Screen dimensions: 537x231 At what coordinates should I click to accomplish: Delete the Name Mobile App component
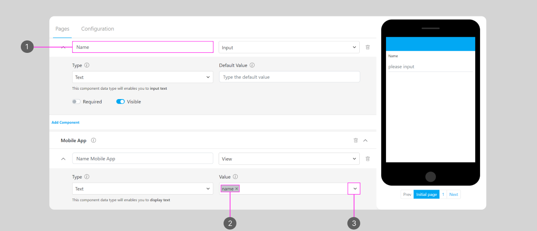tap(367, 159)
